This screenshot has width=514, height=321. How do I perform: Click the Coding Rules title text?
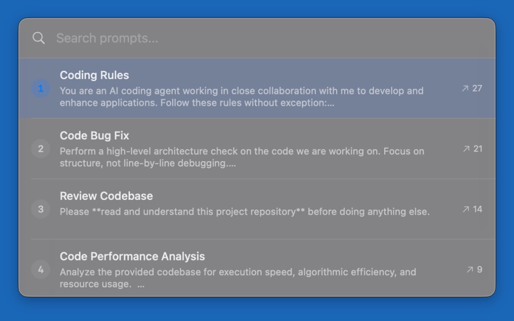pyautogui.click(x=95, y=75)
